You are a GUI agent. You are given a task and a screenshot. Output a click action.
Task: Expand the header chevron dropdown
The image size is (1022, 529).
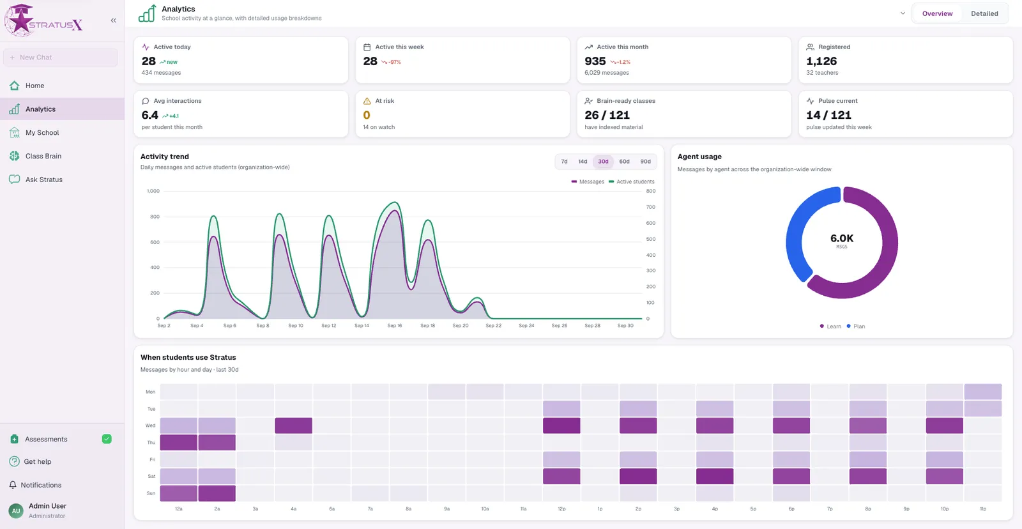click(x=903, y=13)
